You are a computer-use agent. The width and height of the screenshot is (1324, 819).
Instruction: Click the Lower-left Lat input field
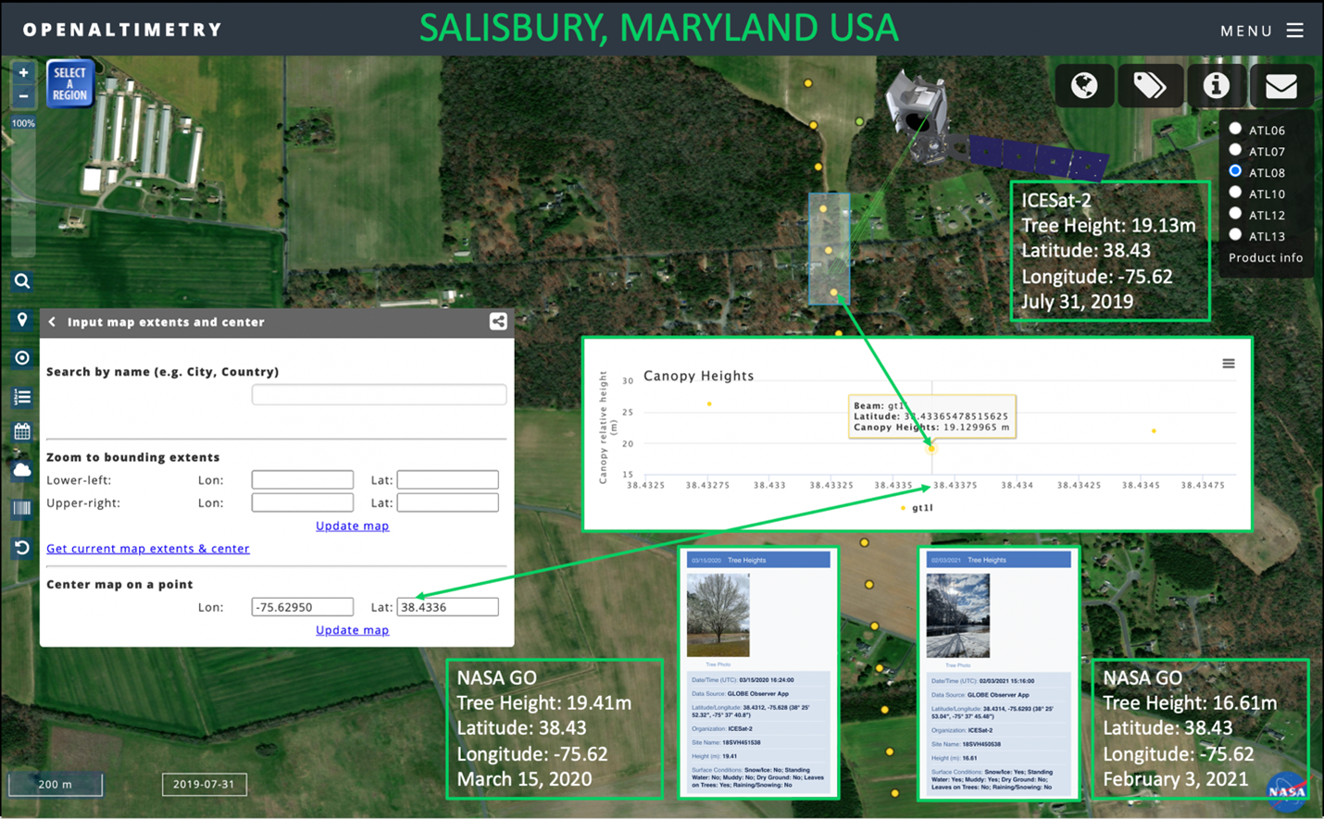point(448,479)
